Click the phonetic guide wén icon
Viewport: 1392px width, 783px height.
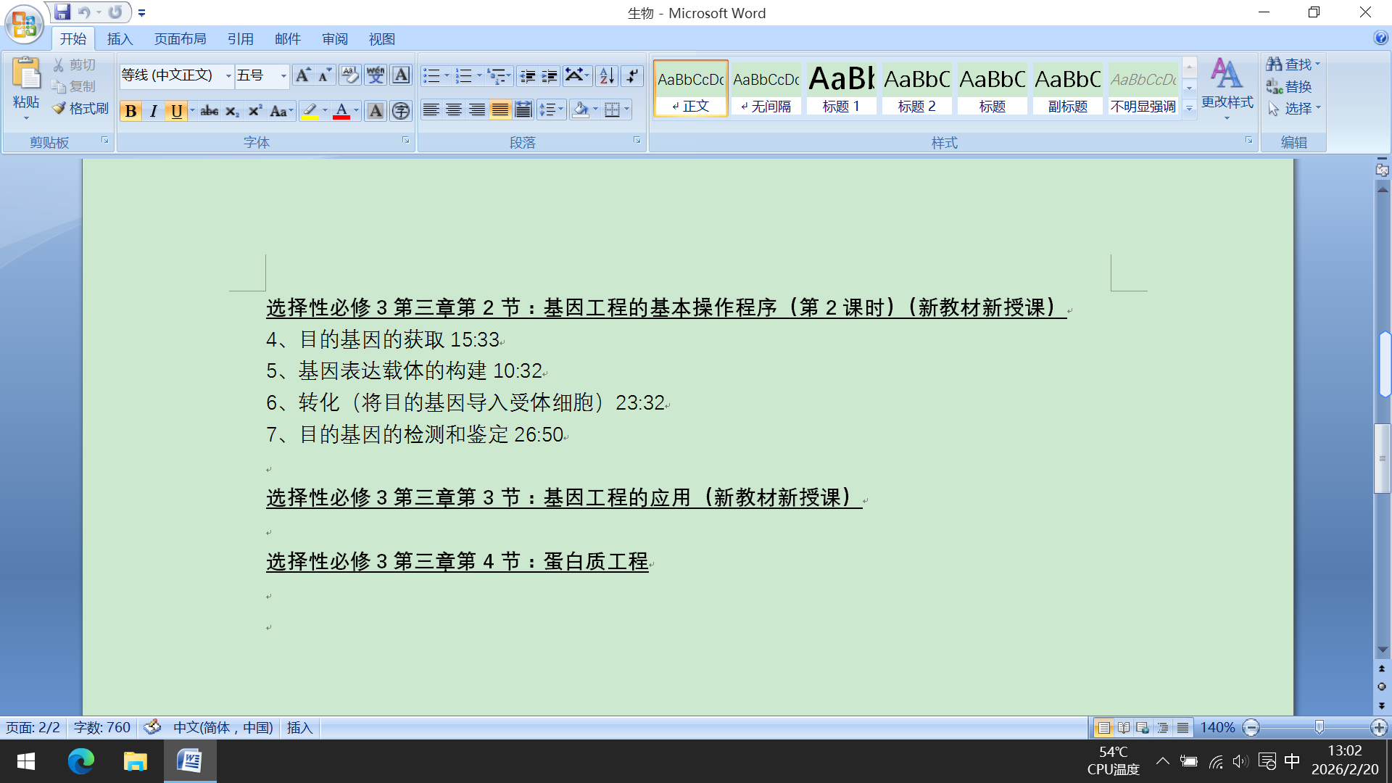(x=376, y=75)
